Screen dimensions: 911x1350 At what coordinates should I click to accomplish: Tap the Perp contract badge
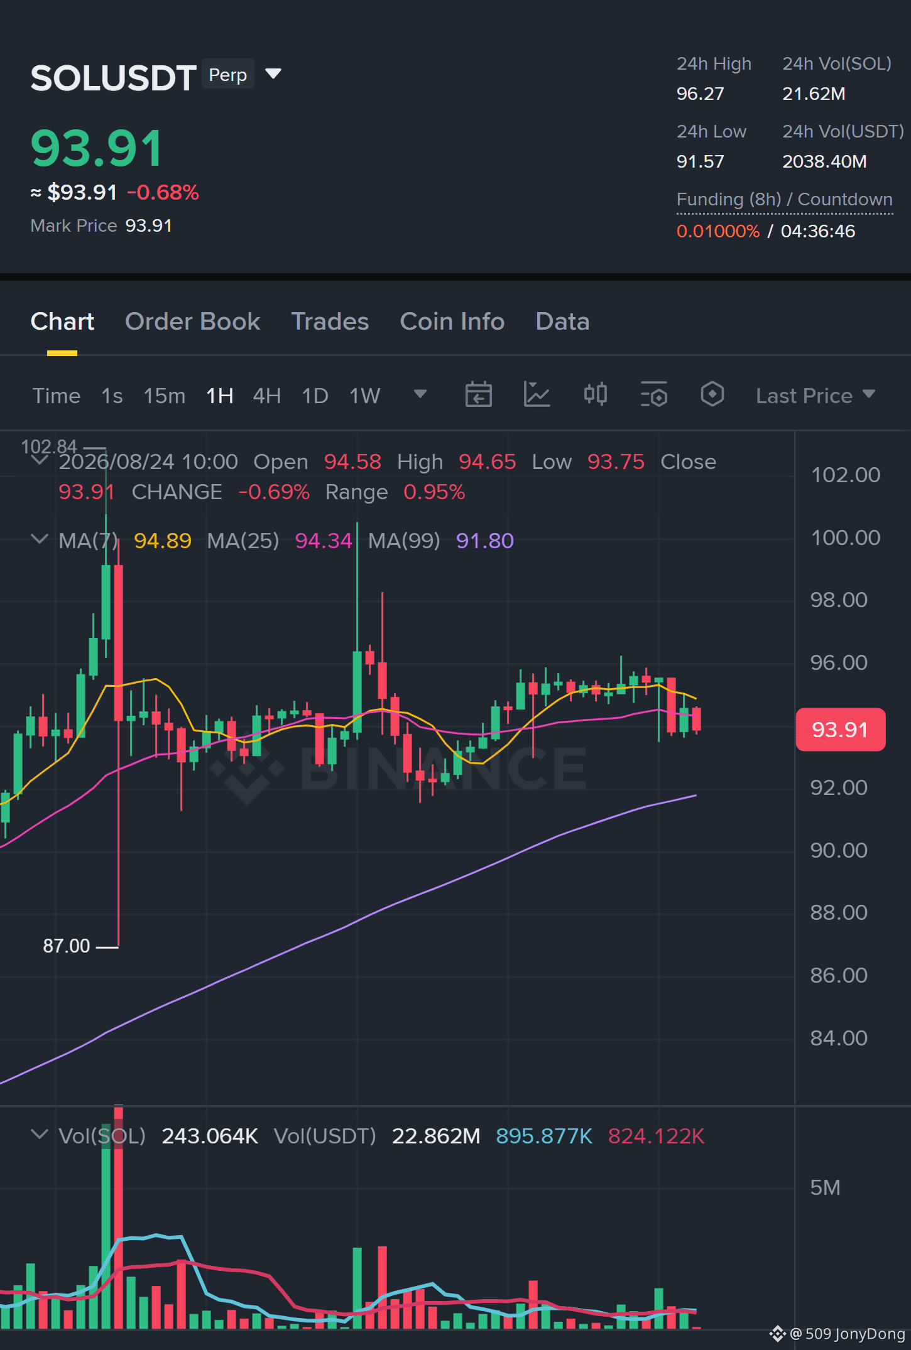(228, 74)
